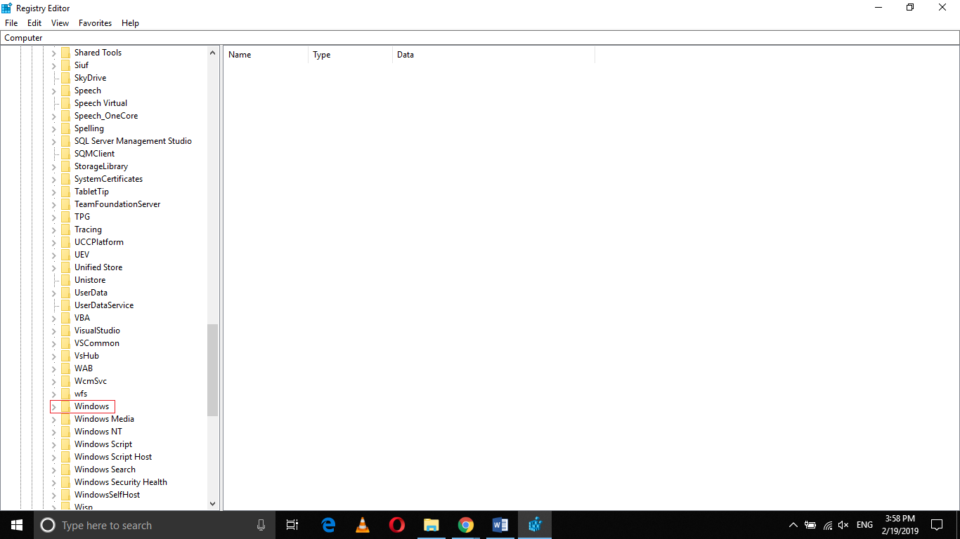
Task: Expand the VisualStudio key arrow
Action: [x=54, y=331]
